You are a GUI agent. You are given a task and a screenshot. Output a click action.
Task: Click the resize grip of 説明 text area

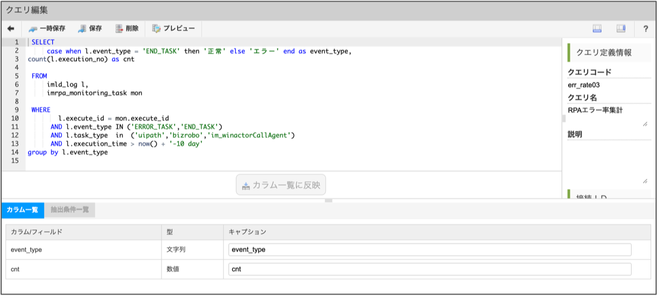(645, 181)
